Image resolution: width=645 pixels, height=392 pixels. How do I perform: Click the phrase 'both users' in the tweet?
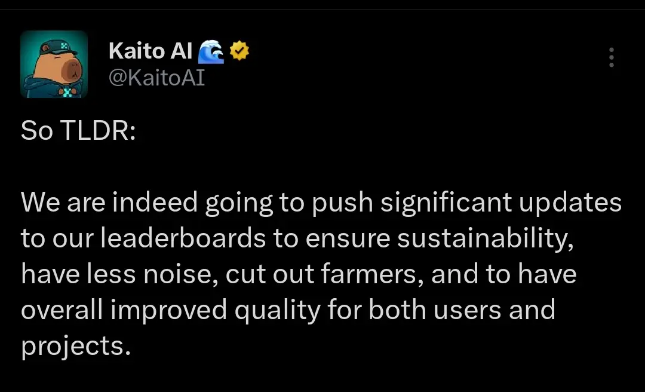tap(435, 310)
